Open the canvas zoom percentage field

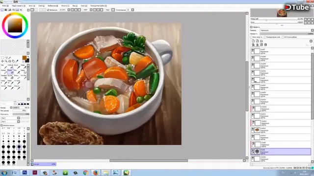[63, 10]
